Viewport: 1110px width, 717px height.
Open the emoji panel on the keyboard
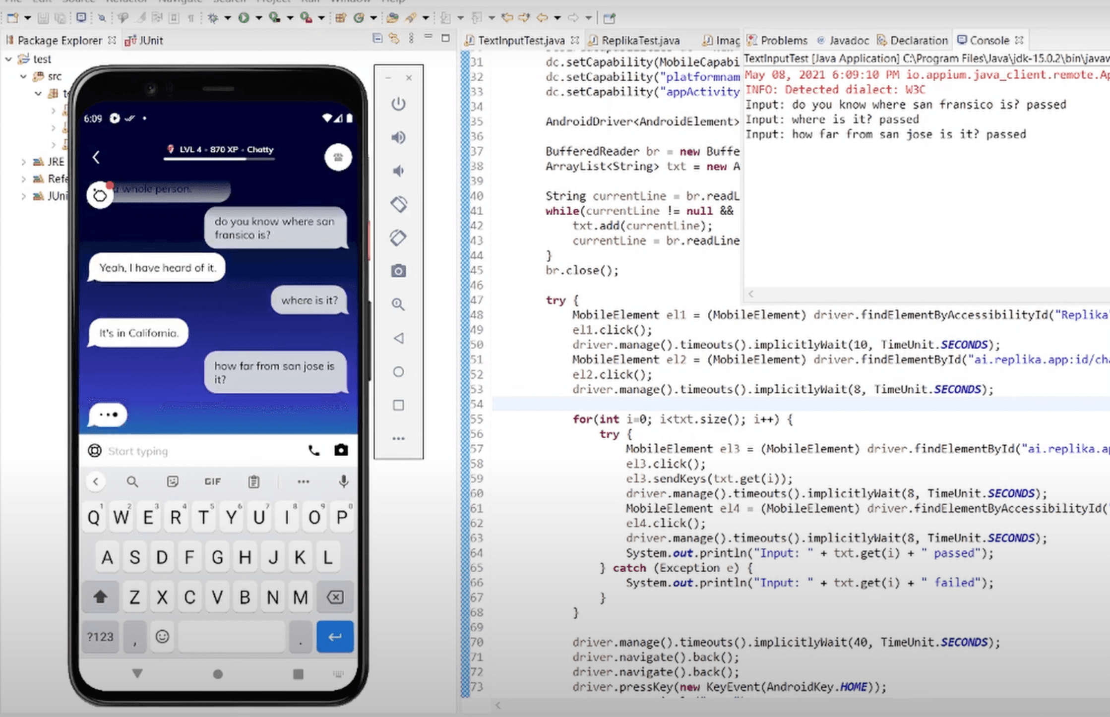click(162, 637)
